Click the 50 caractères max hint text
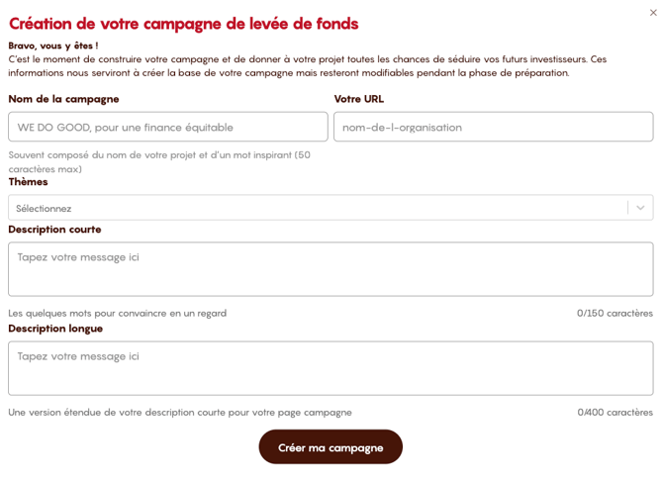Screen dimensions: 663x480 point(158,161)
